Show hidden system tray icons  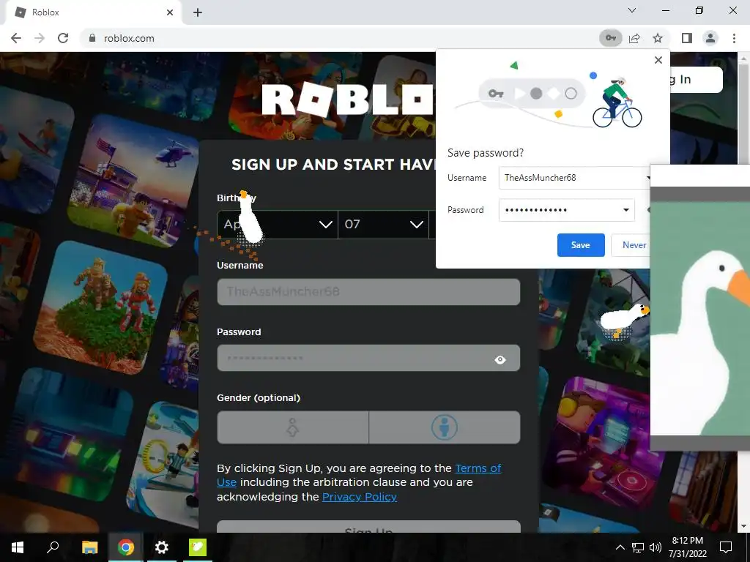pyautogui.click(x=620, y=547)
